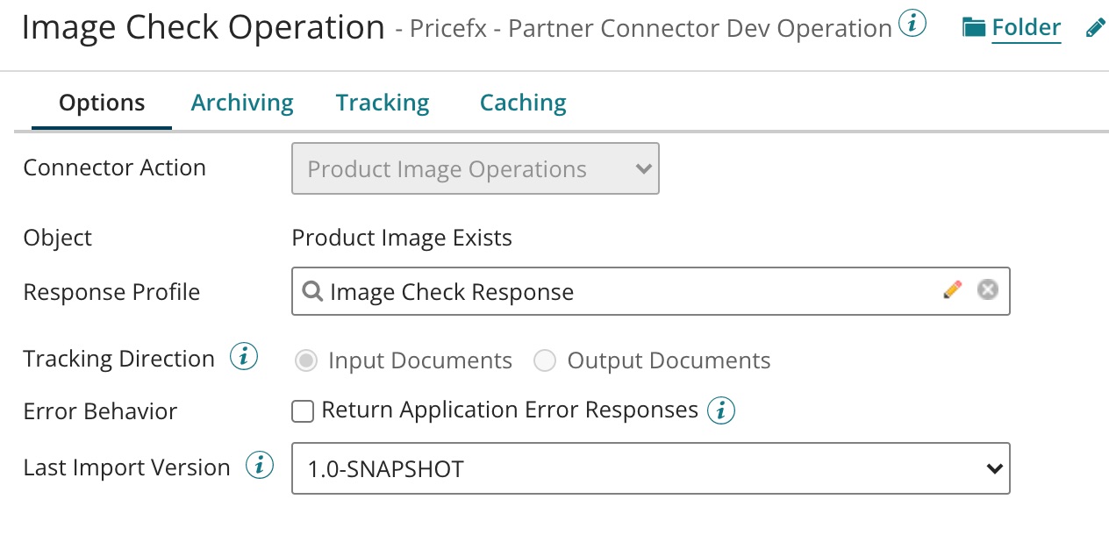Go to the Caching tab

click(523, 103)
